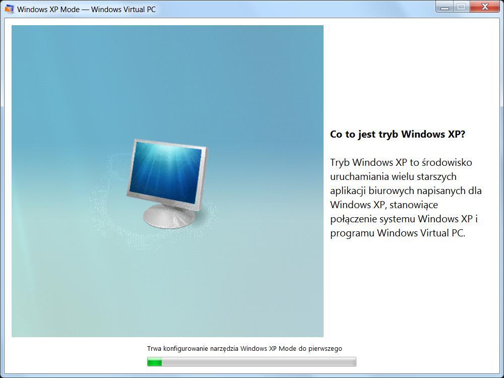Maximize the Windows XP Mode window
The height and width of the screenshot is (378, 504).
(461, 7)
